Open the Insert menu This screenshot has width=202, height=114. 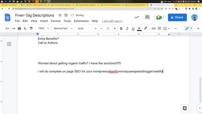(x=44, y=21)
